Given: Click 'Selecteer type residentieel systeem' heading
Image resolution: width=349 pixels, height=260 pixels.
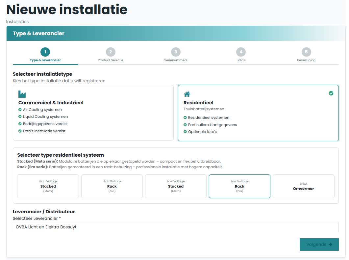Looking at the screenshot, I should 61,155.
